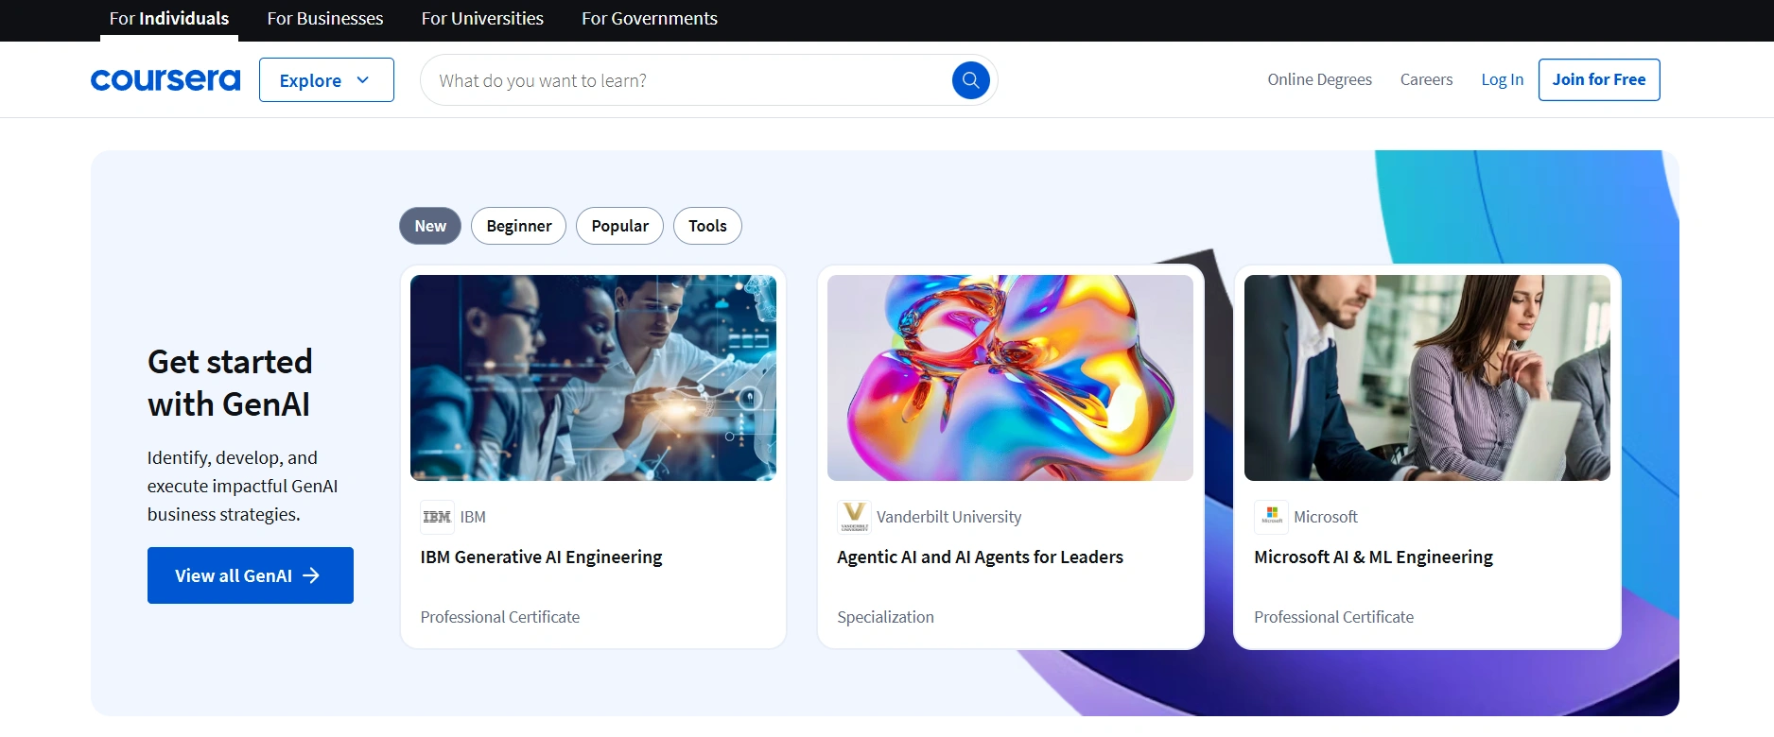The height and width of the screenshot is (737, 1774).
Task: Click the Log In link
Action: (1502, 79)
